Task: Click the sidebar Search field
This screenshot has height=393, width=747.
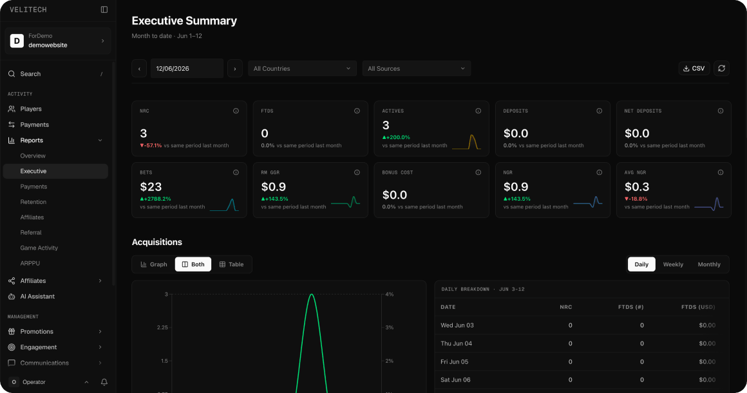Action: click(55, 74)
